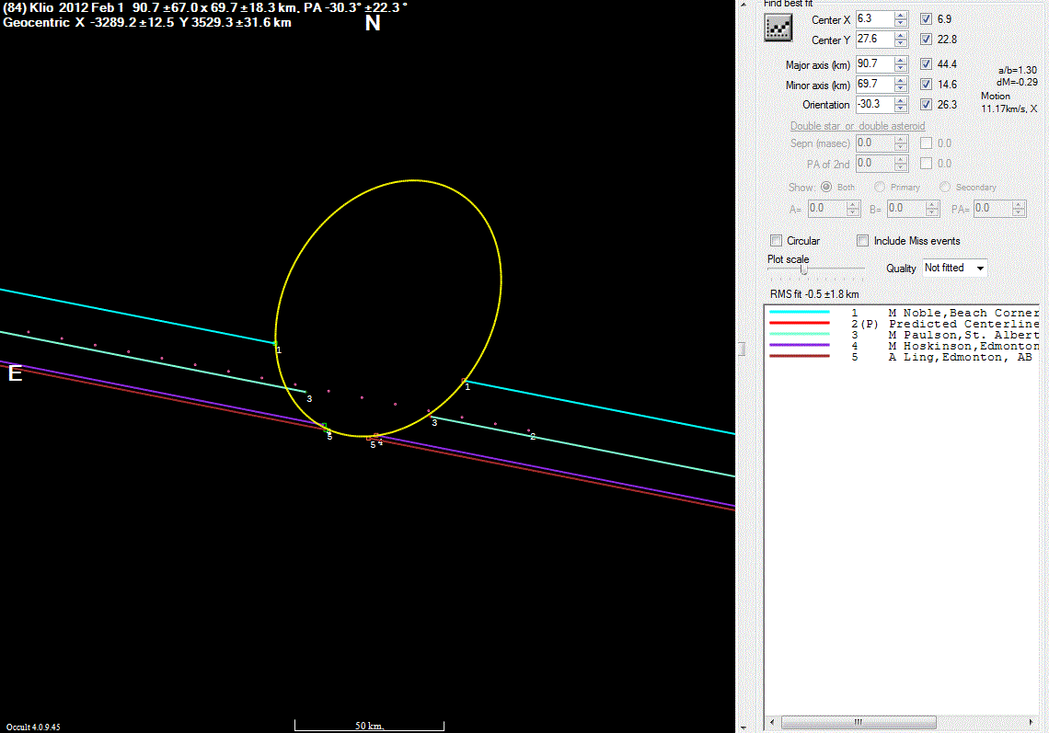This screenshot has width=1049, height=733.
Task: Increase Major axis value with up arrow
Action: click(x=900, y=60)
